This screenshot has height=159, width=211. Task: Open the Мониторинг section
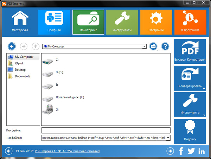[88, 22]
